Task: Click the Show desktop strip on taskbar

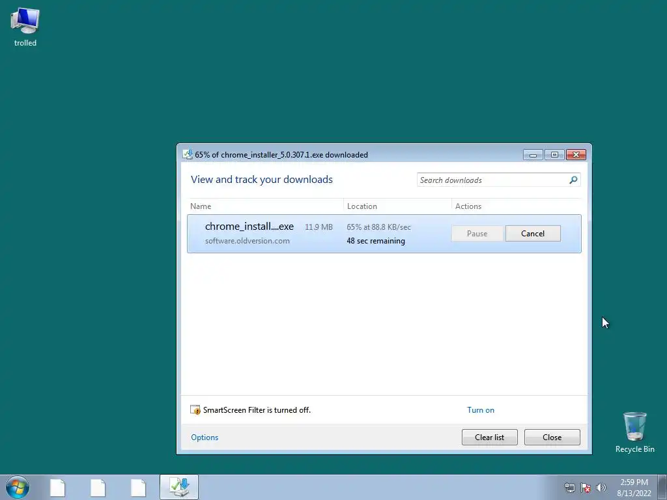Action: tap(662, 487)
